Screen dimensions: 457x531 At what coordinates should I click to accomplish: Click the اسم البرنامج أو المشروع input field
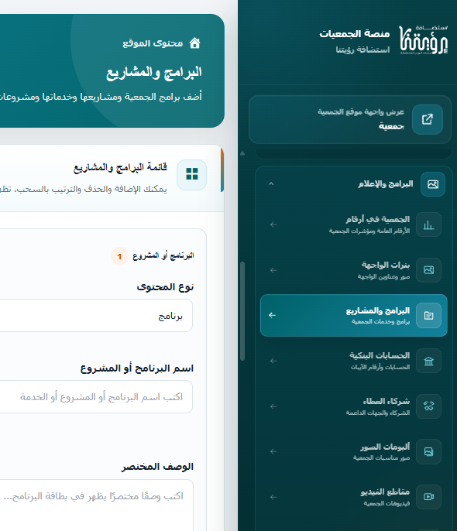coord(96,397)
